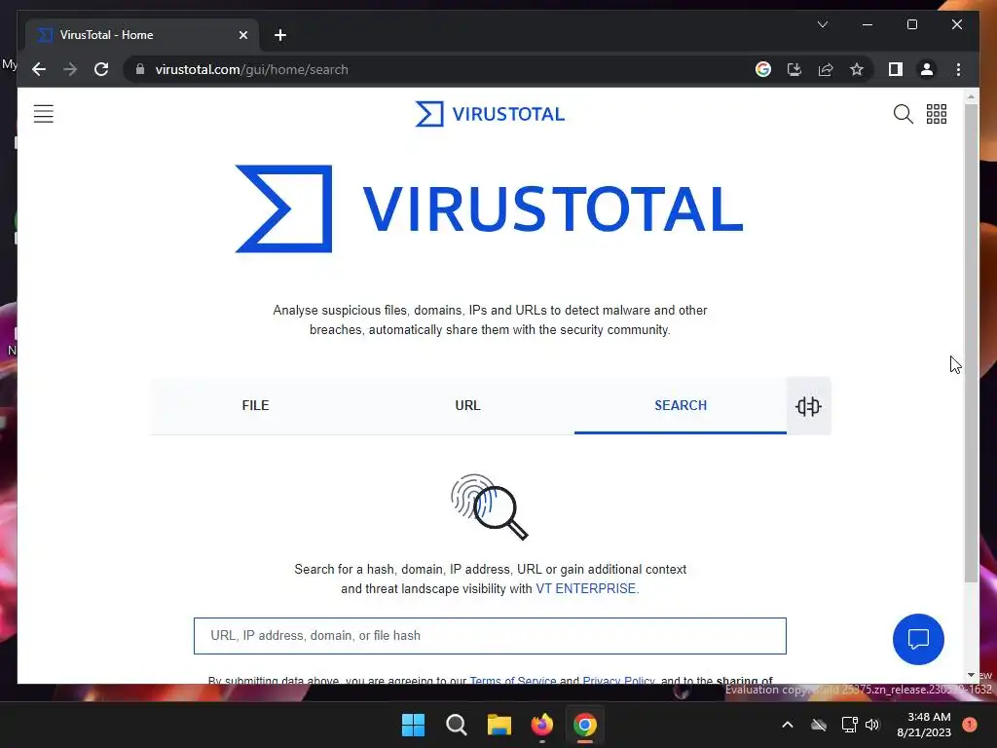Click the notification badge in the taskbar corner
This screenshot has height=748, width=997.
point(969,725)
